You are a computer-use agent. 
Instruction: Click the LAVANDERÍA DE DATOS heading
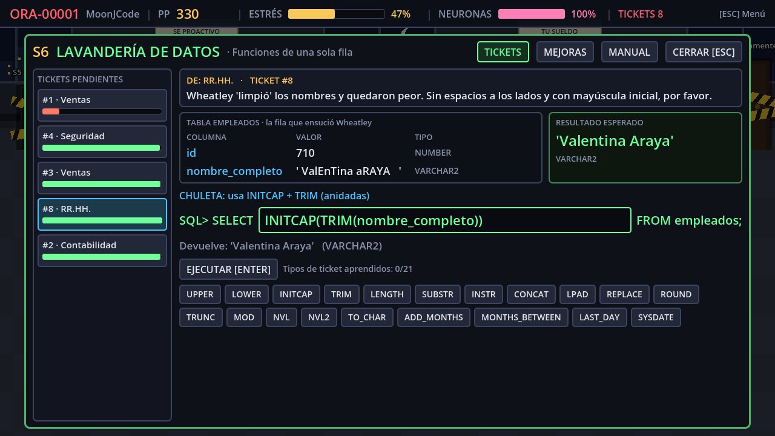click(138, 52)
